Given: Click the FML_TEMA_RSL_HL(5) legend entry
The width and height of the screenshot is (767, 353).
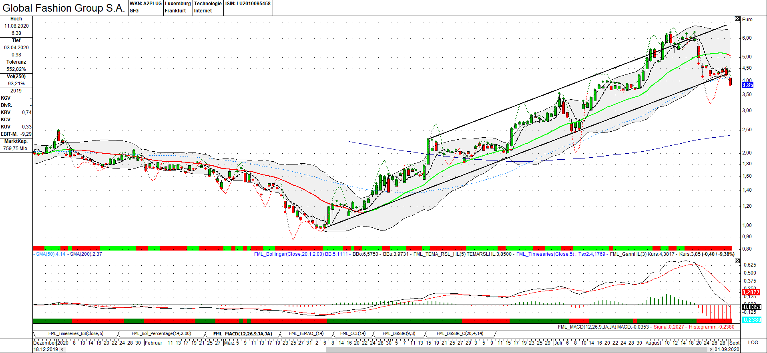Looking at the screenshot, I should [x=440, y=254].
